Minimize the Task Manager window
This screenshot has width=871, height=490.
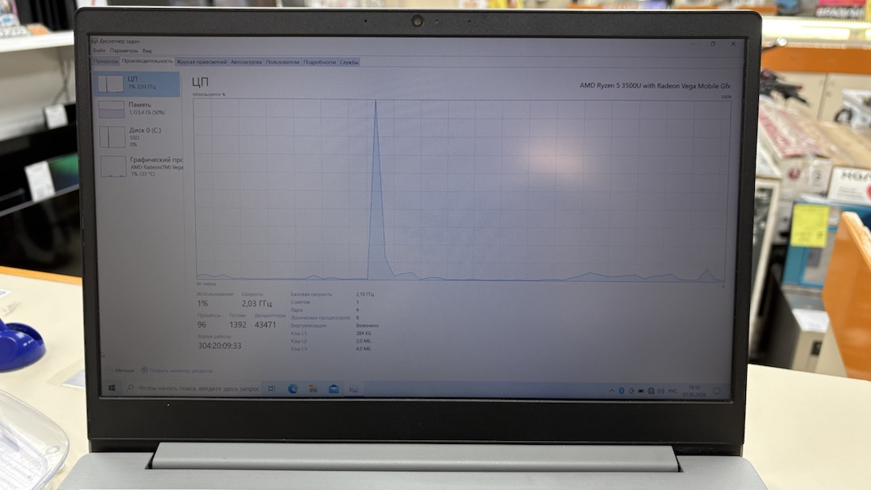click(x=694, y=44)
